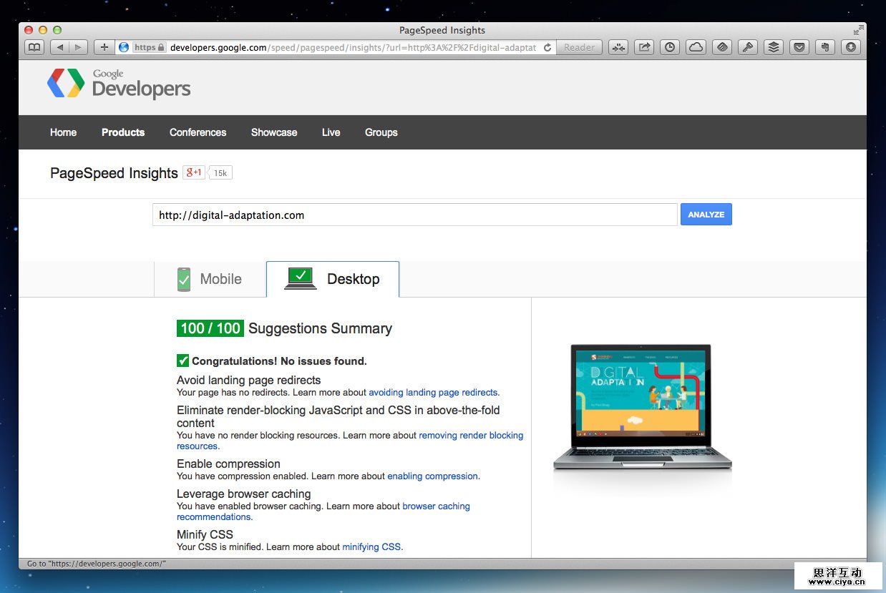Click the clock history toolbar icon
886x593 pixels.
[x=670, y=47]
